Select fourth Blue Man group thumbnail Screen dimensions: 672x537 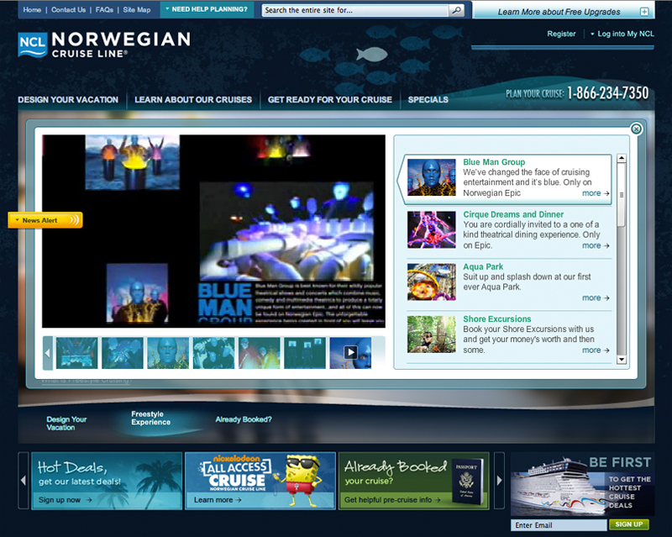click(213, 353)
